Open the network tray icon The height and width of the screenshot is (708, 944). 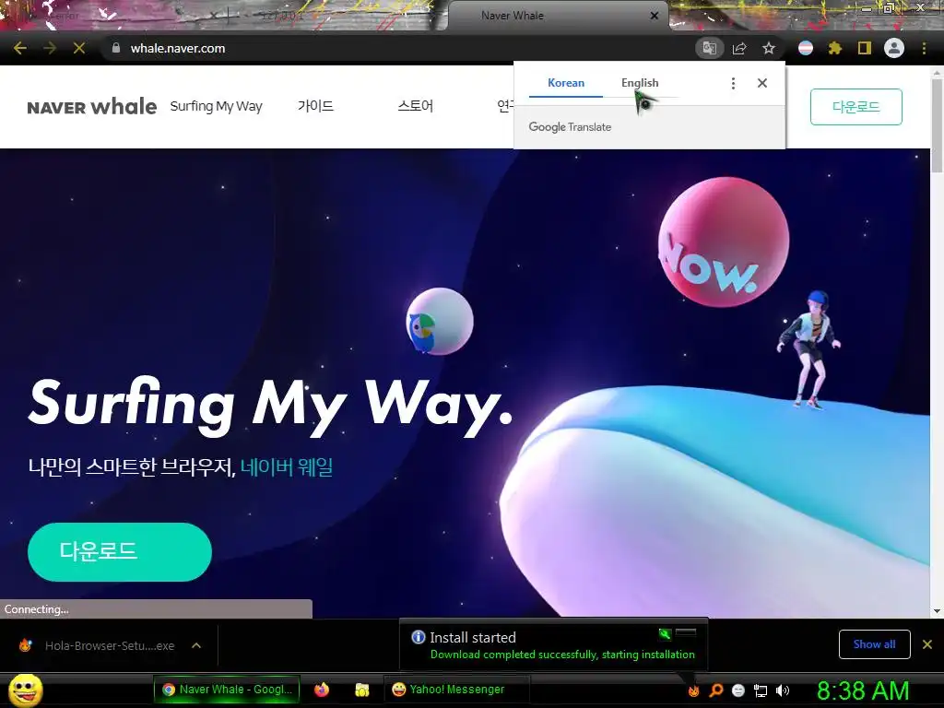coord(761,690)
